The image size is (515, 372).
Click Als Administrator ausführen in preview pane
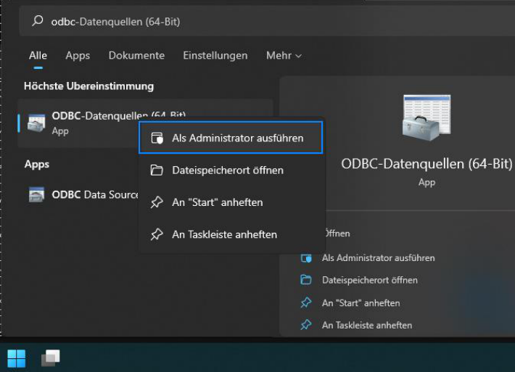[x=379, y=258]
